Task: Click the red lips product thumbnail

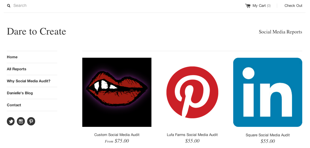Action: 117,92
